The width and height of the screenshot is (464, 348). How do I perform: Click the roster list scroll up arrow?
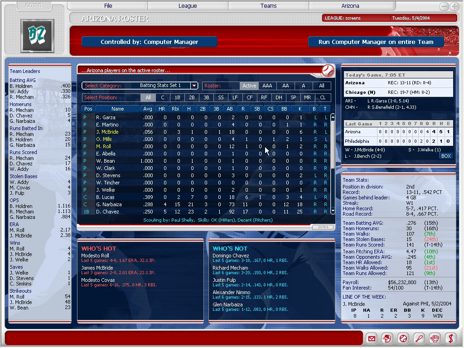tap(333, 117)
